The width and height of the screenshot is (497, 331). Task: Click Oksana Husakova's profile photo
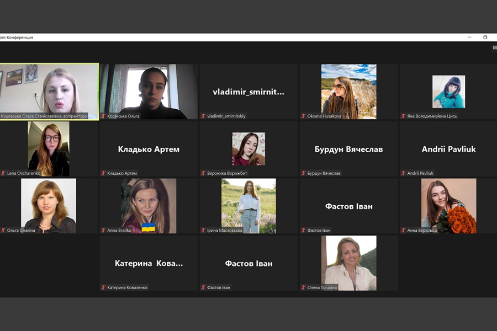[348, 92]
